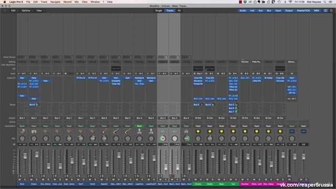
Task: Switch to the All mixer view
Action: click(179, 10)
